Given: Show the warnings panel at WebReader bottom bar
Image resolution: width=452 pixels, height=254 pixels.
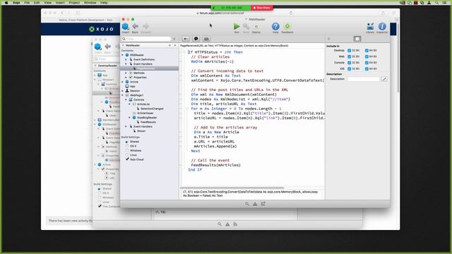Looking at the screenshot, I should tap(255, 204).
